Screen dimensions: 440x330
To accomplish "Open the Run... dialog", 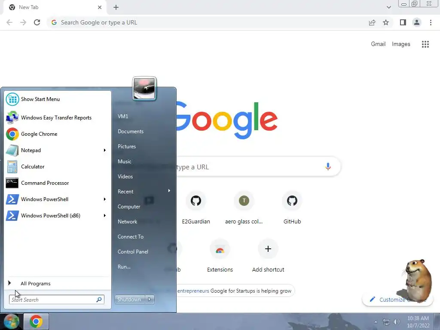I will pyautogui.click(x=124, y=267).
